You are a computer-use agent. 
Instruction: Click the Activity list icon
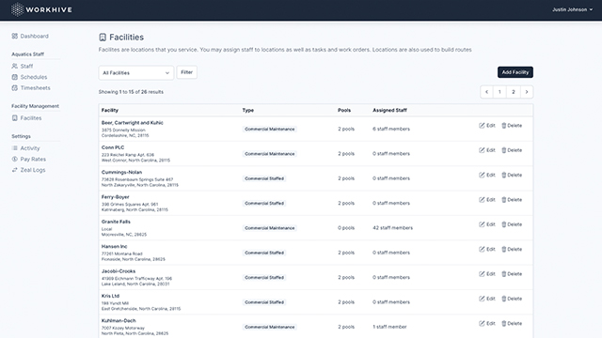pos(15,148)
